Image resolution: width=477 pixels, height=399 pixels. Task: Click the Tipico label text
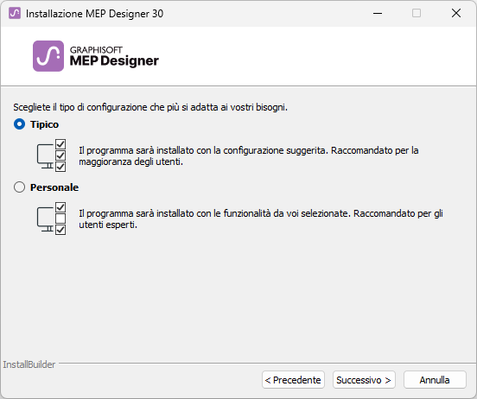pos(44,124)
